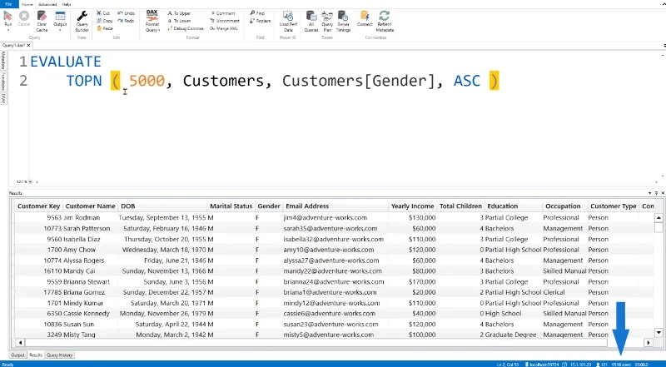Click Merge XML in Format group

(224, 28)
